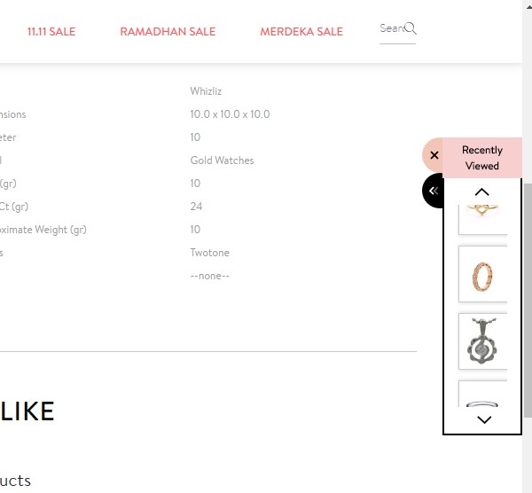The image size is (532, 493).
Task: Click the Whizliz brand value
Action: click(206, 91)
